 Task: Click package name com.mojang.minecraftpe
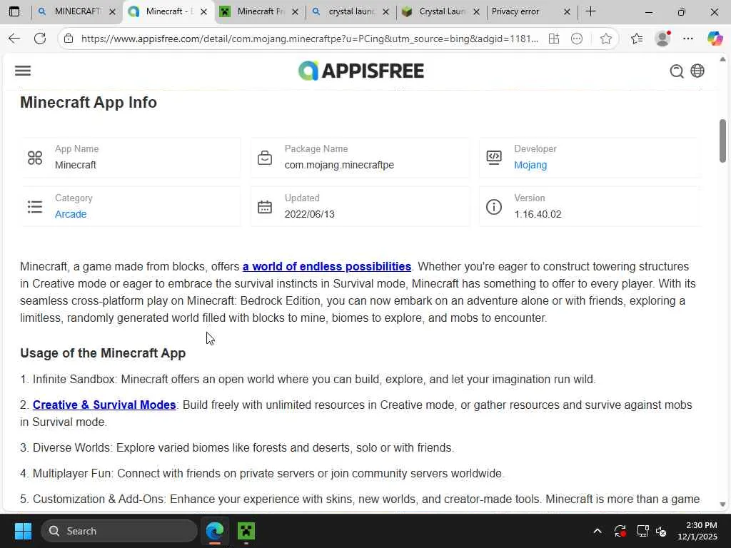(x=339, y=165)
